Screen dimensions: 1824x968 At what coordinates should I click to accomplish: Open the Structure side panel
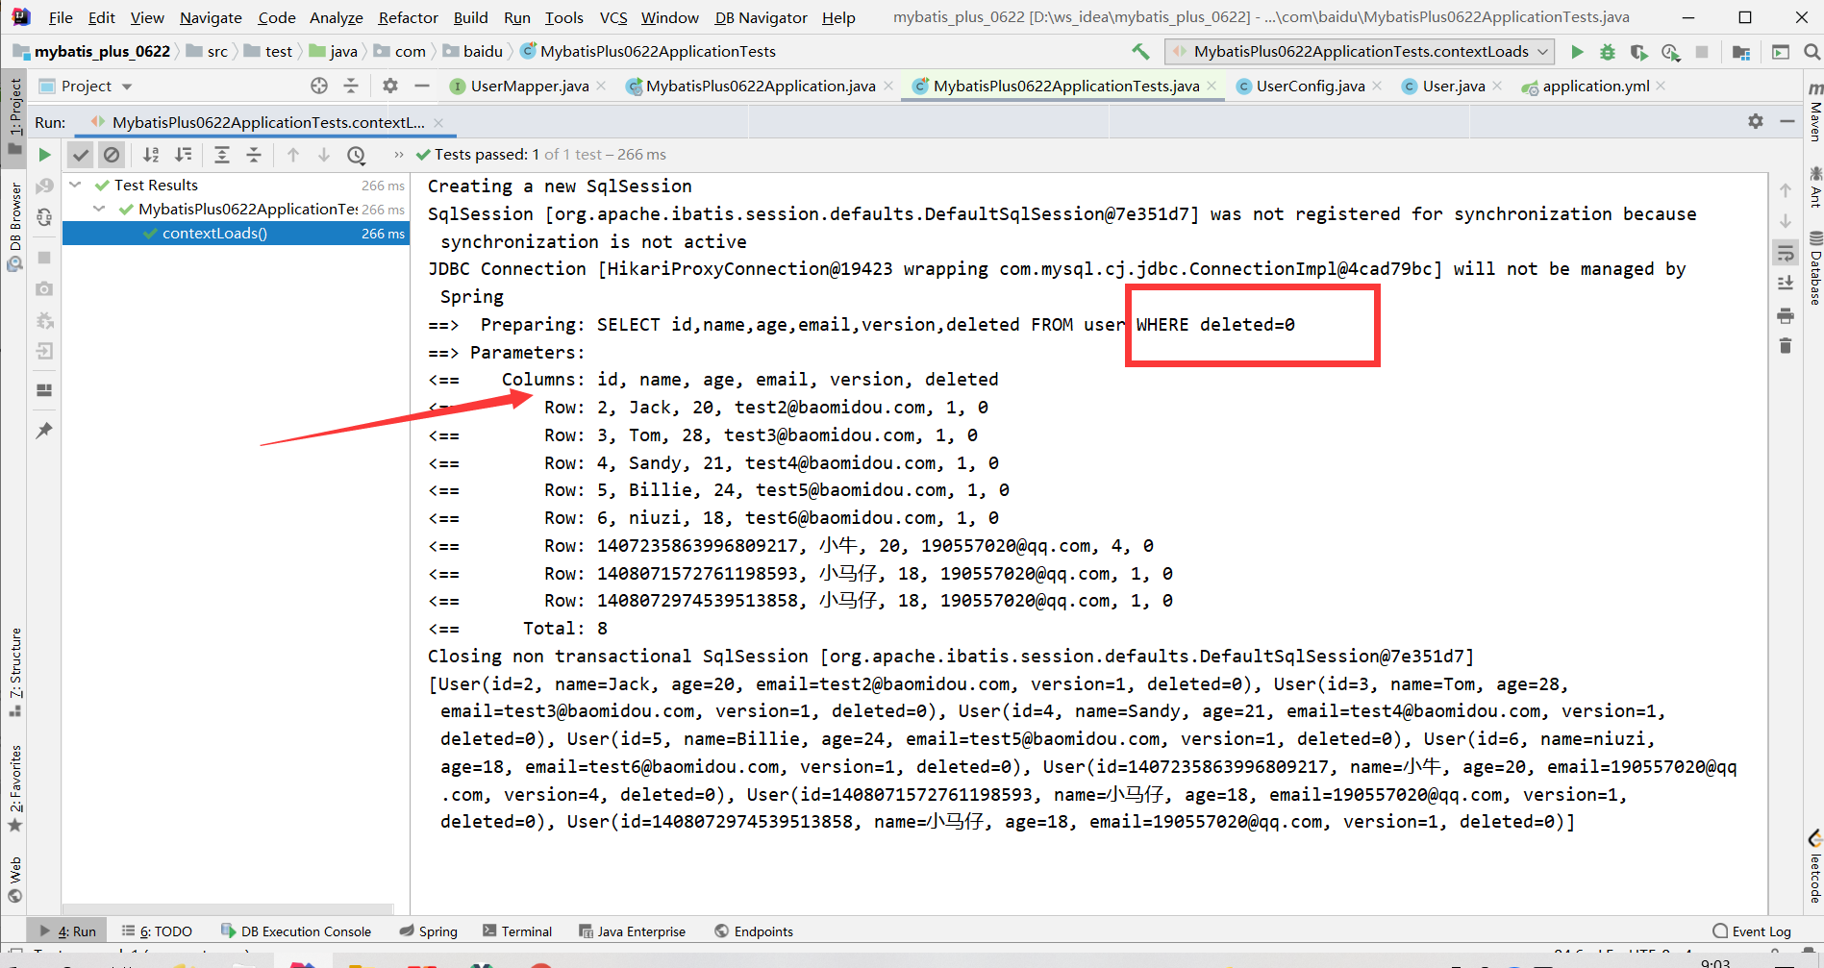coord(15,671)
